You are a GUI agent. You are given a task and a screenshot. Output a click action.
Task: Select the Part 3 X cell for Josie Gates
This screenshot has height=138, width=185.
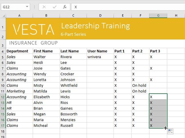pos(158,68)
